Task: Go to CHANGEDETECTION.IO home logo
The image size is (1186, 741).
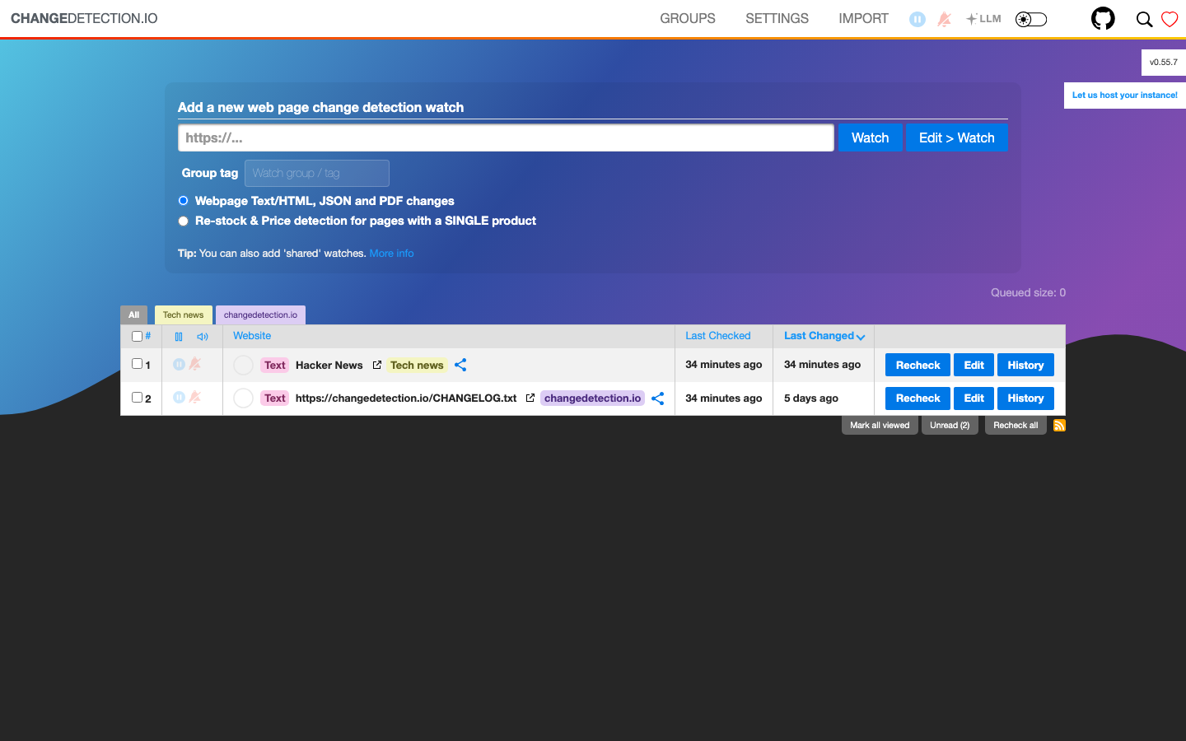Action: coord(84,18)
